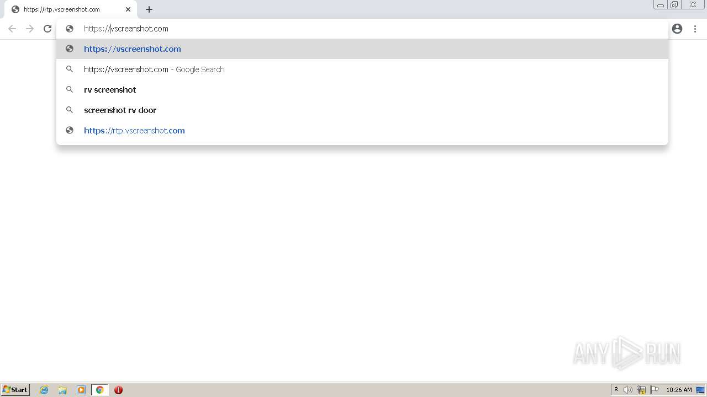Click globe icon in address bar
707x397 pixels.
[70, 29]
